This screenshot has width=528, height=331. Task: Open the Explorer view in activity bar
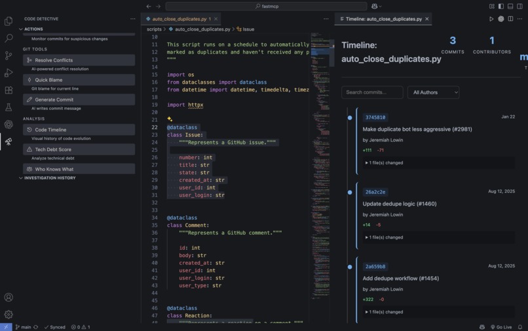pyautogui.click(x=9, y=21)
